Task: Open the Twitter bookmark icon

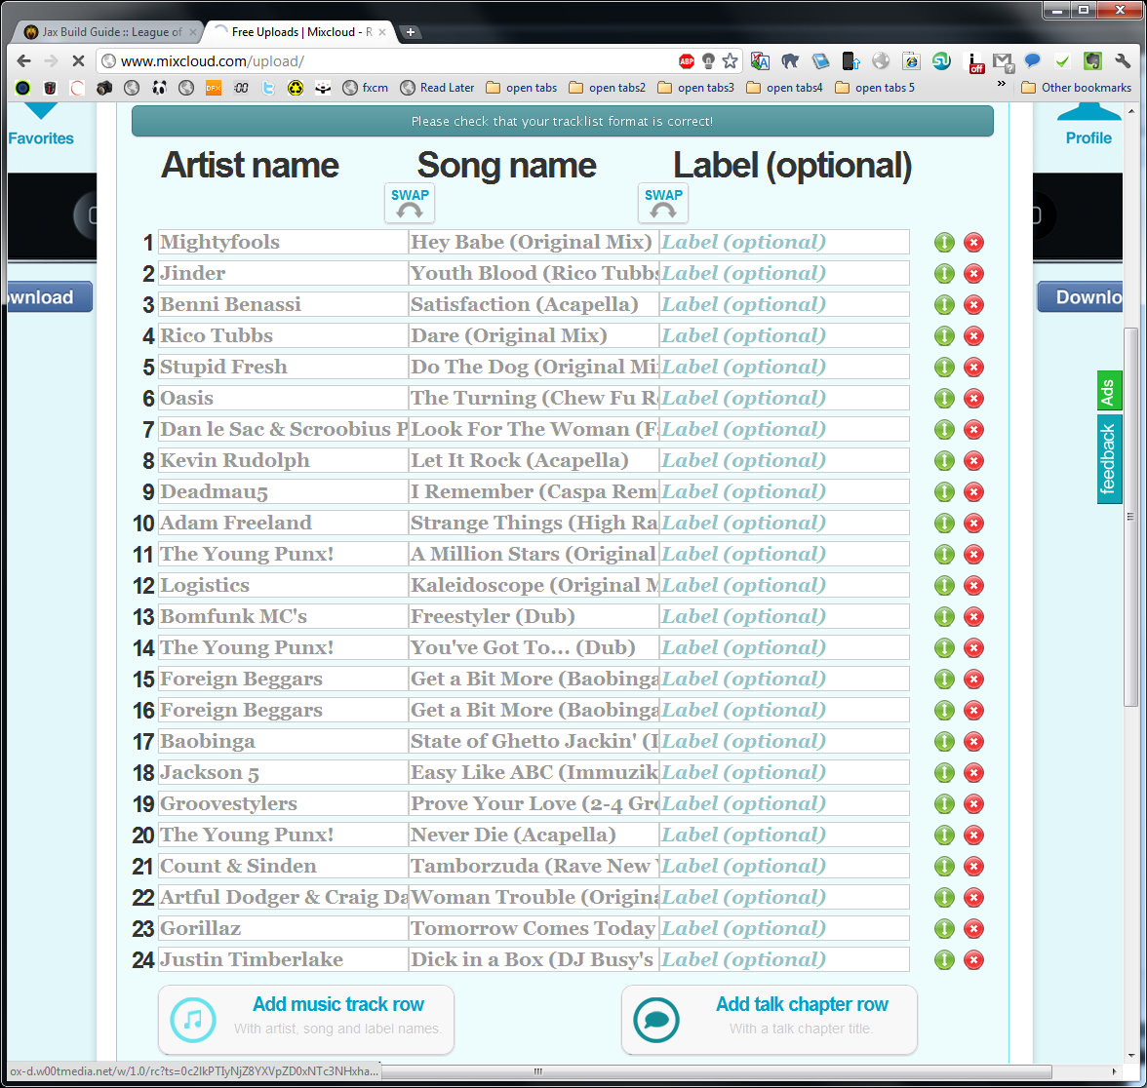Action: [x=268, y=88]
